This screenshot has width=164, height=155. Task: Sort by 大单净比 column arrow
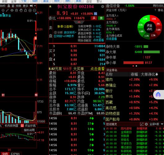click(157, 74)
